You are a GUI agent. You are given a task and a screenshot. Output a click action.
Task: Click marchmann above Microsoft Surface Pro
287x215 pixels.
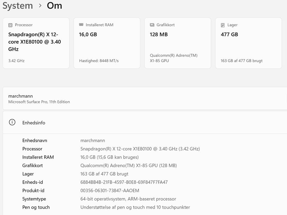(x=21, y=96)
